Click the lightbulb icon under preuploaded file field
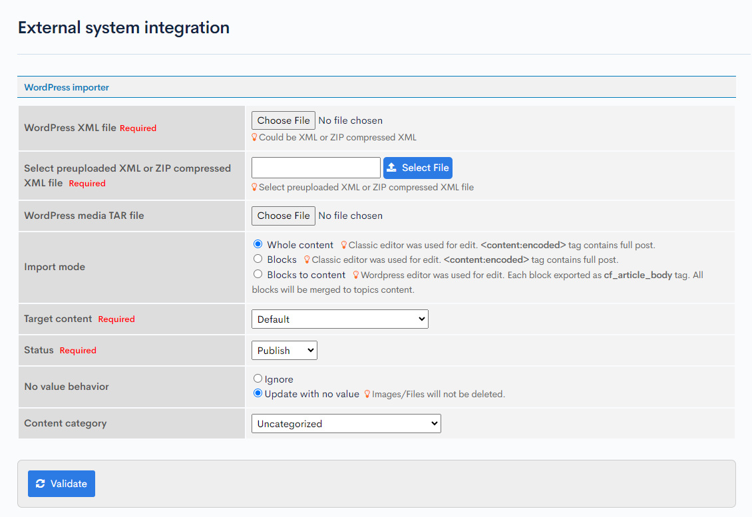This screenshot has width=752, height=517. [254, 188]
